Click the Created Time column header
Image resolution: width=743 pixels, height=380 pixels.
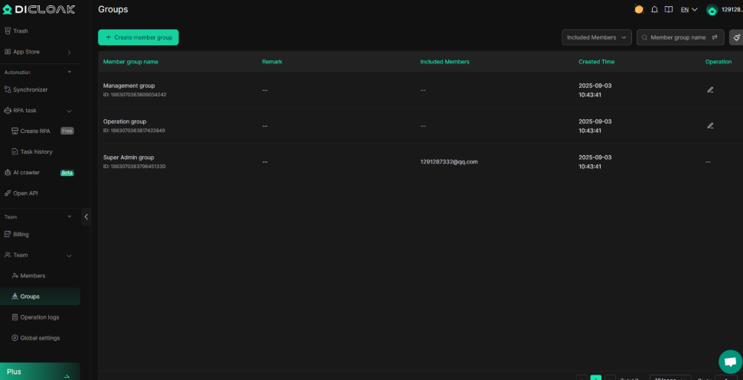(597, 62)
